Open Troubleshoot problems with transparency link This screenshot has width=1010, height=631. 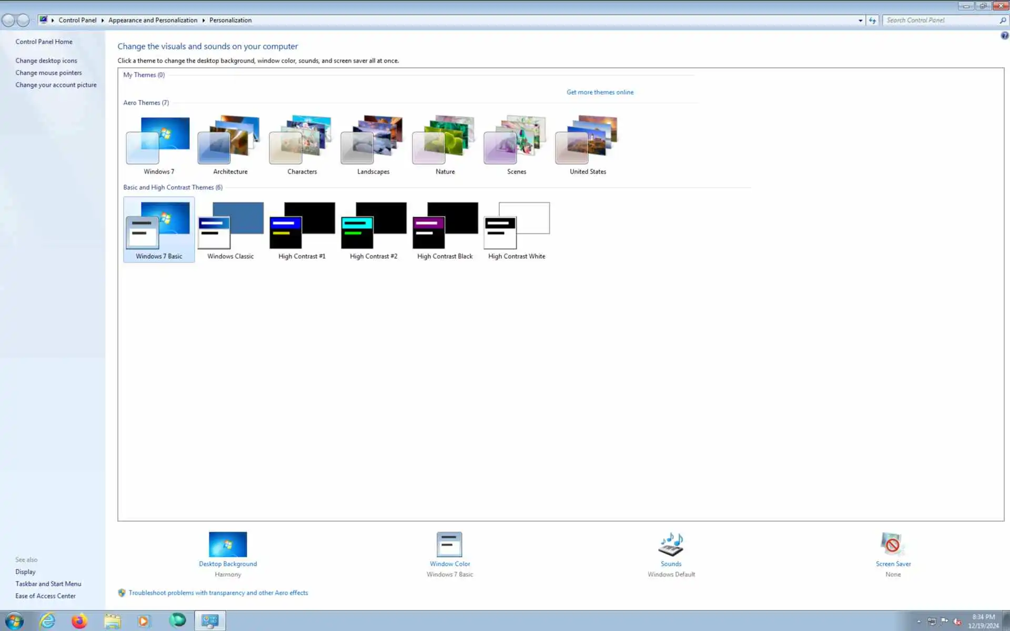click(218, 593)
